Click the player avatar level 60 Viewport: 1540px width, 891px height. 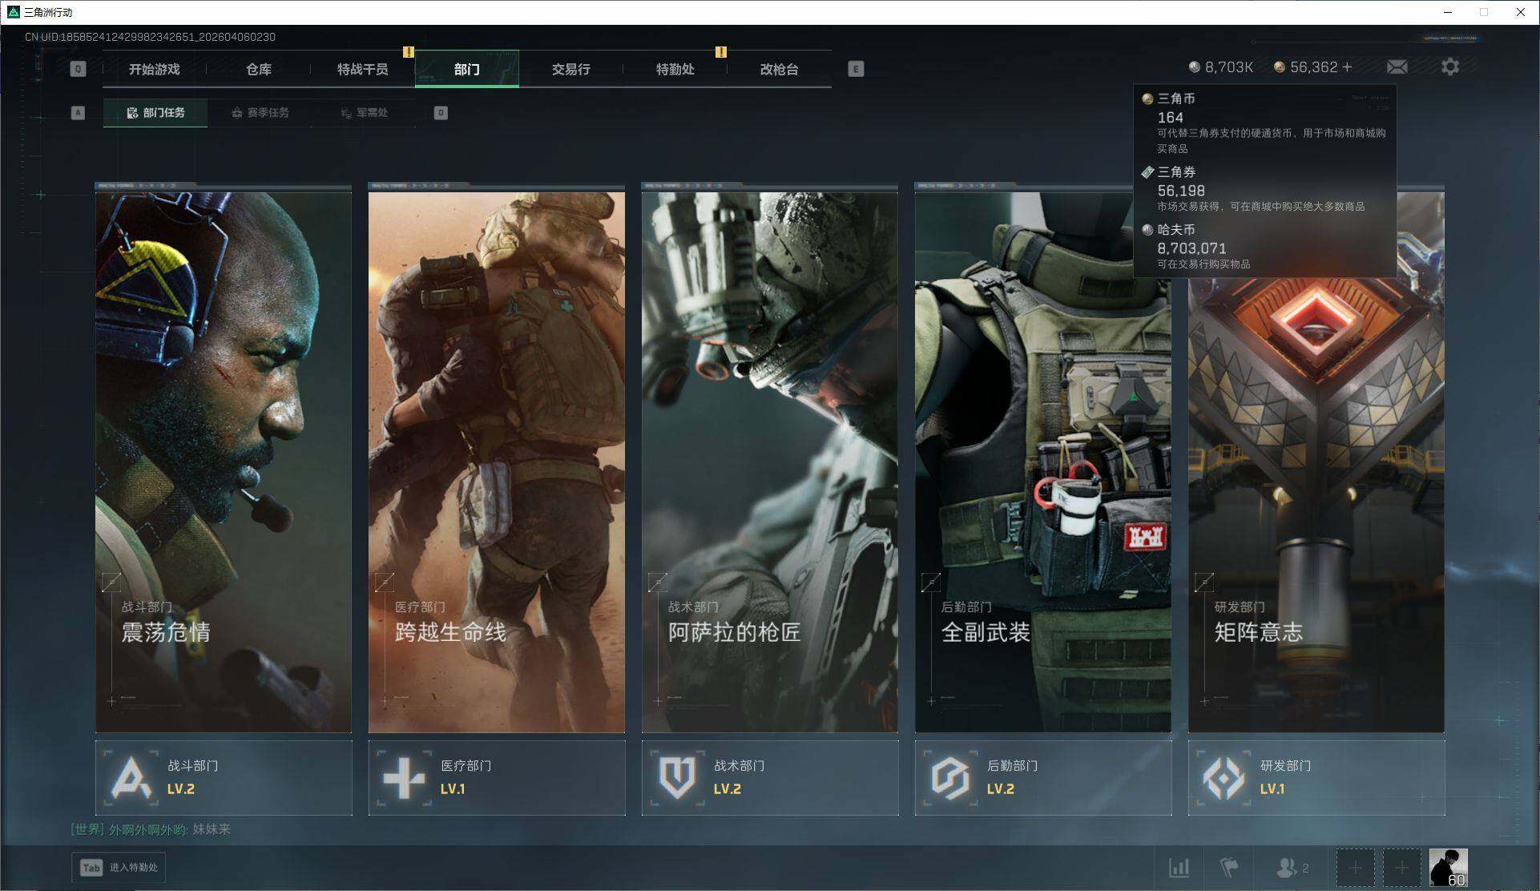coord(1448,868)
